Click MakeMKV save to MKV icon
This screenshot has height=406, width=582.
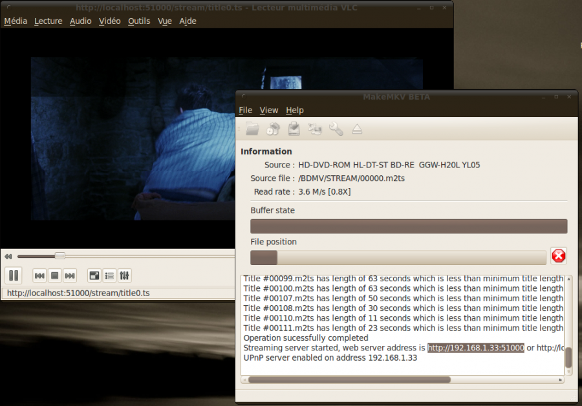tap(294, 129)
